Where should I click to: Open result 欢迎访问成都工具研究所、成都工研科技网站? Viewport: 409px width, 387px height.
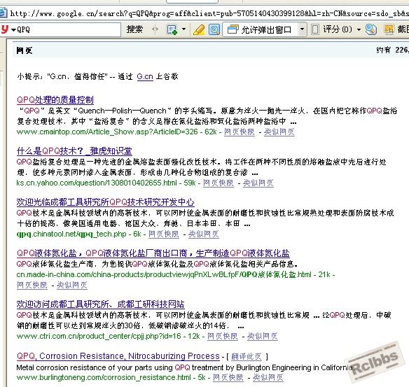click(x=101, y=304)
